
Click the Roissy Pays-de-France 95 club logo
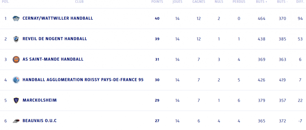tap(16, 80)
